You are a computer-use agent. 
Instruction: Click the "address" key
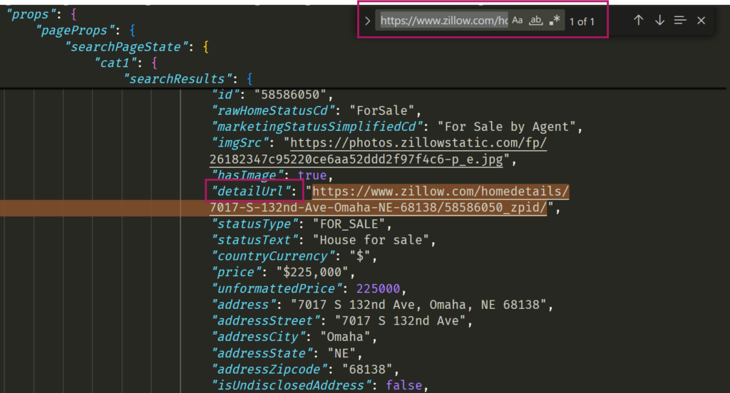point(244,305)
